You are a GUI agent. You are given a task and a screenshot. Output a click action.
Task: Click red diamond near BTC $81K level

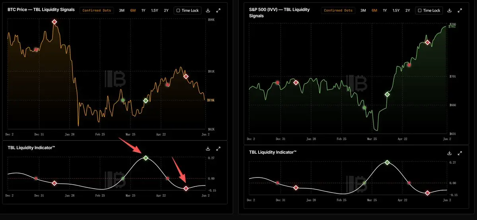click(186, 76)
